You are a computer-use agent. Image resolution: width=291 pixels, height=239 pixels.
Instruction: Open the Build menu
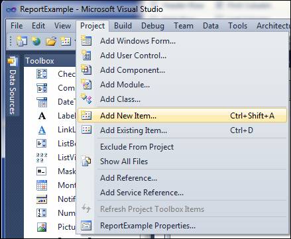pos(123,26)
